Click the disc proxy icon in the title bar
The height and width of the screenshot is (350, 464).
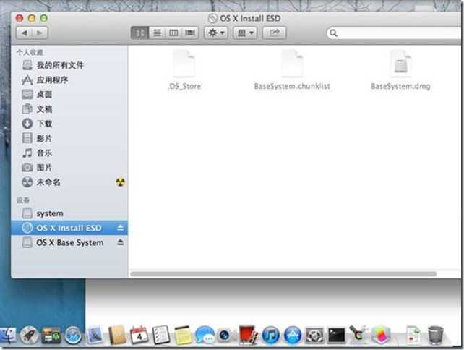pyautogui.click(x=212, y=18)
